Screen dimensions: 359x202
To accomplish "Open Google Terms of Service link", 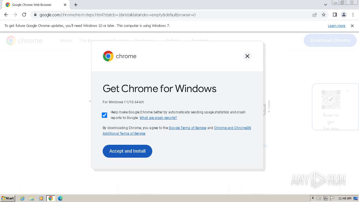I will 187,128.
